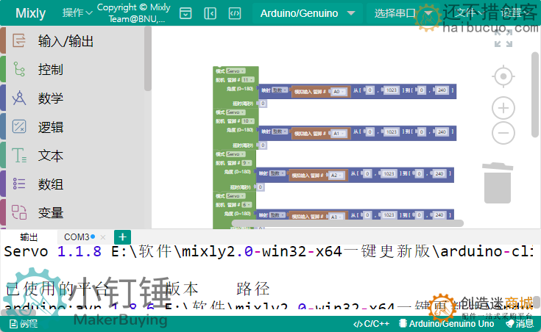Screen dimensions: 541x332
Task: Click the 1023 field in the A0 mapping block
Action: [x=392, y=90]
